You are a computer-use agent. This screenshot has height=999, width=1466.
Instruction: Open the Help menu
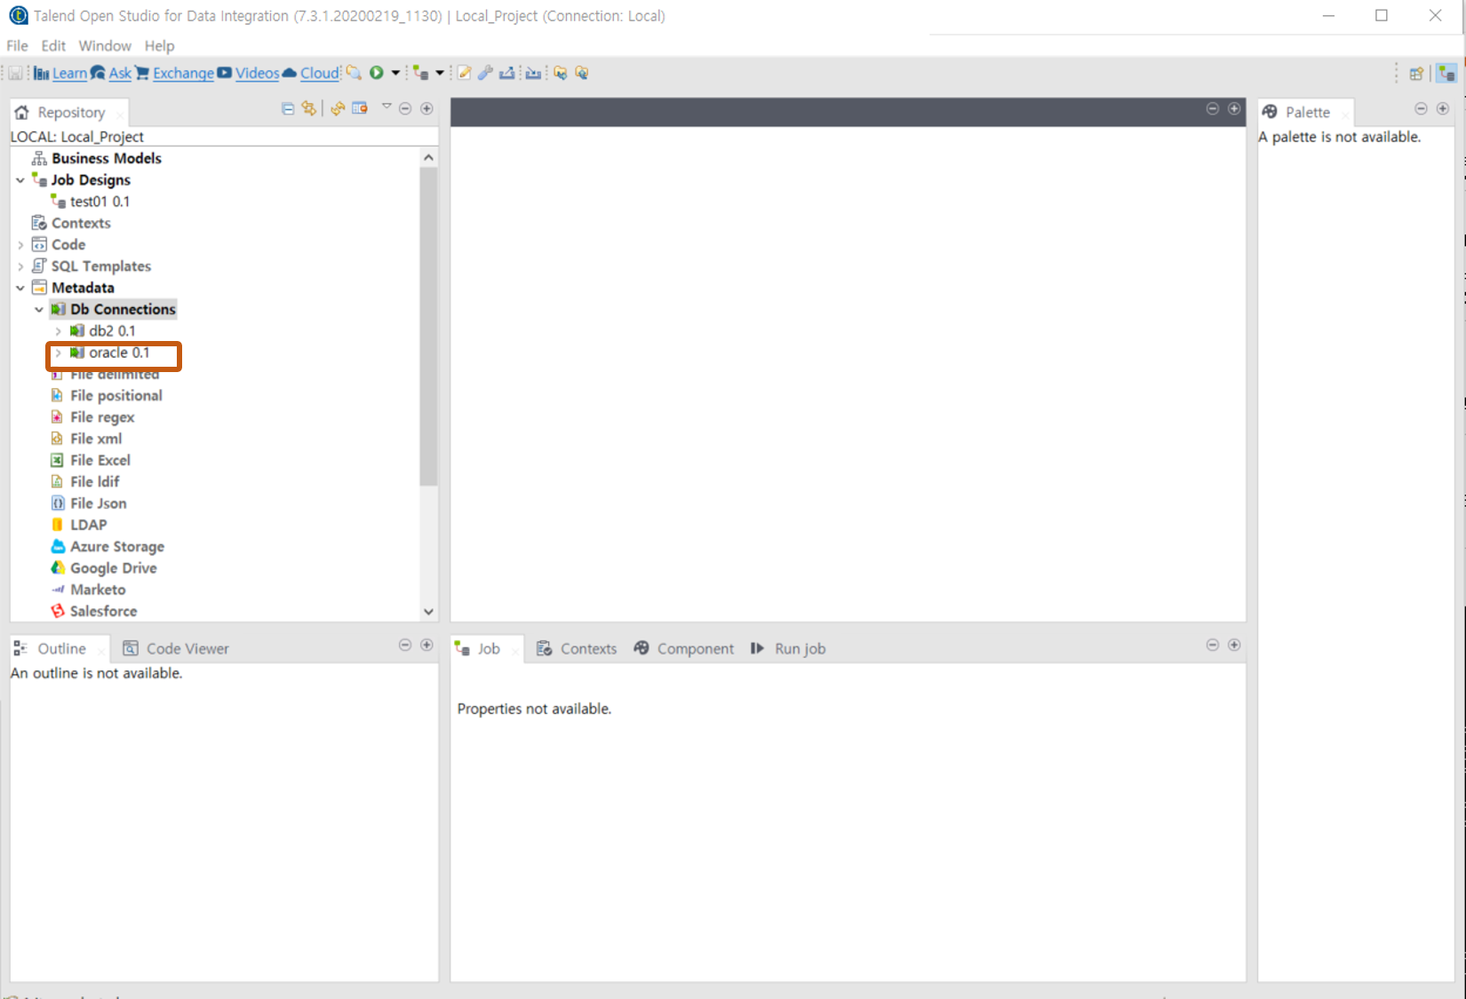coord(160,45)
